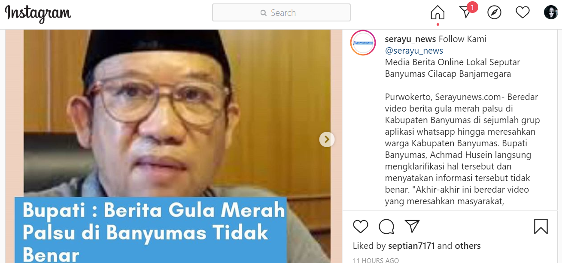Open serayu_news profile picture
The height and width of the screenshot is (263, 562).
(x=363, y=43)
